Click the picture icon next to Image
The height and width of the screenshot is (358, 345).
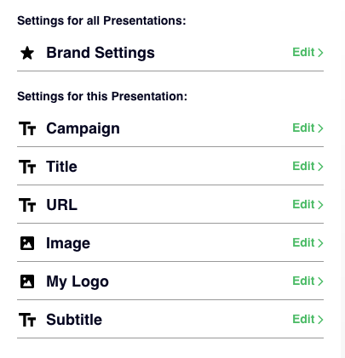click(27, 243)
